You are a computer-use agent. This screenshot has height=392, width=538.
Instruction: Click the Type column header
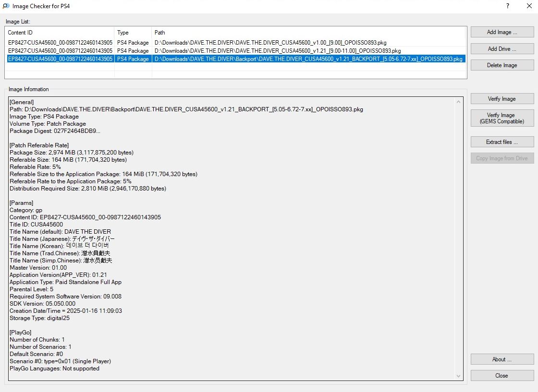point(133,33)
